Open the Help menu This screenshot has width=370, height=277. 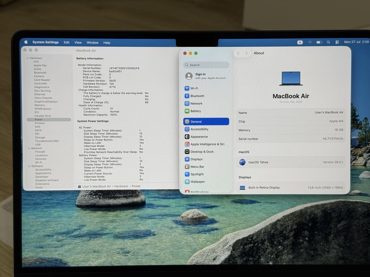tap(107, 43)
